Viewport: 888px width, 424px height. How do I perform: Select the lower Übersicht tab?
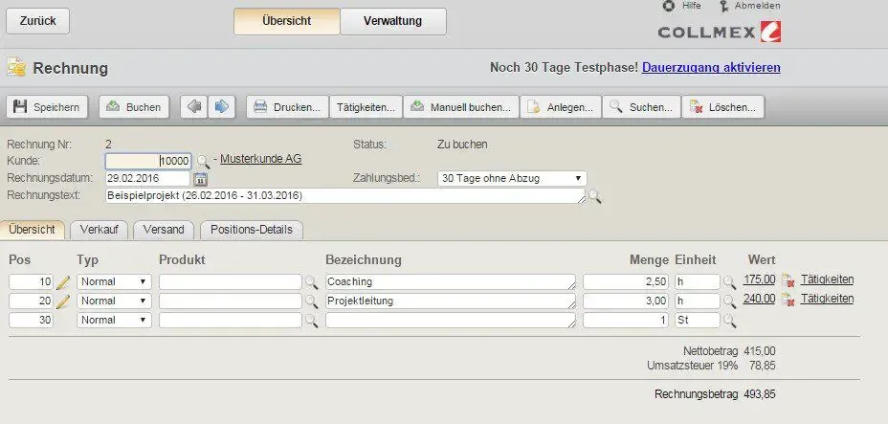tap(33, 230)
